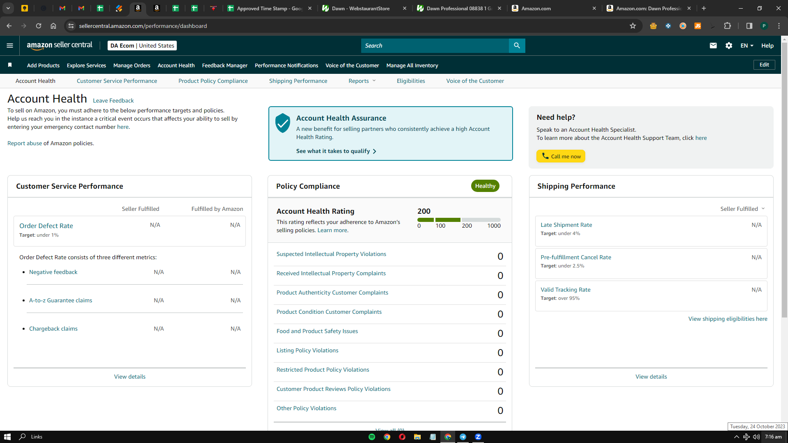Open Food and Product Safety Issues
The image size is (788, 443).
pos(317,331)
